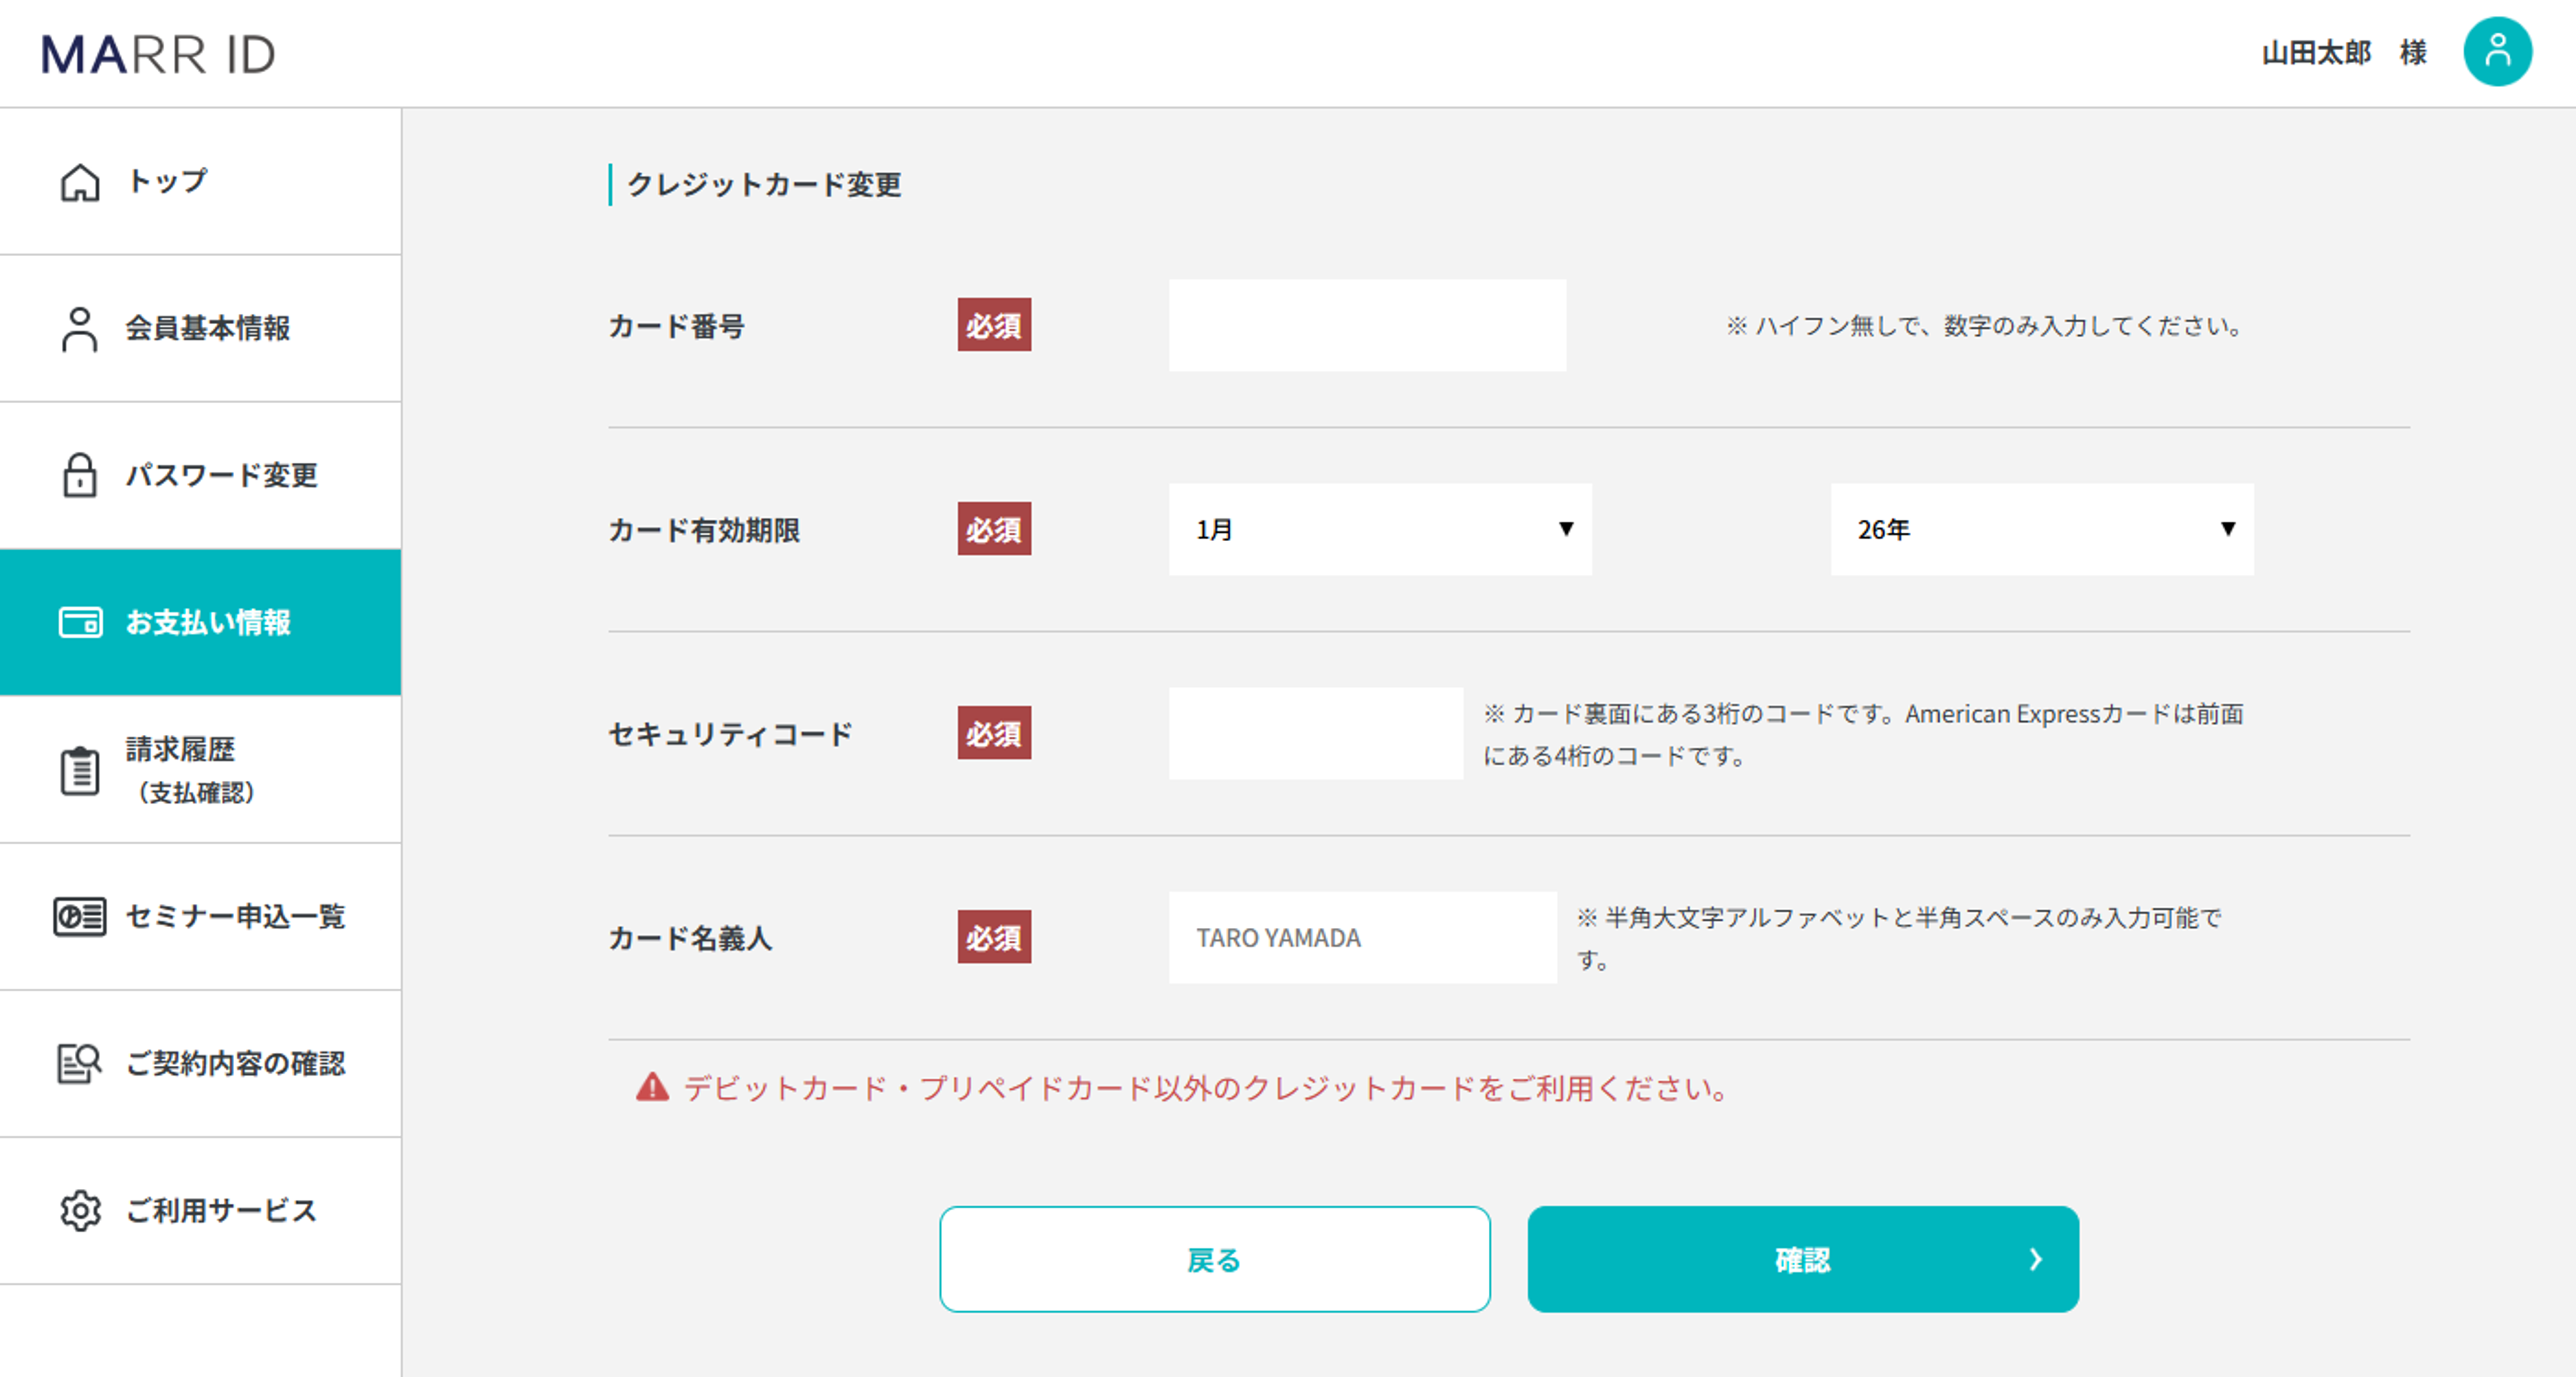Open the expiration year dropdown showing 26年
Viewport: 2576px width, 1377px height.
point(2042,529)
